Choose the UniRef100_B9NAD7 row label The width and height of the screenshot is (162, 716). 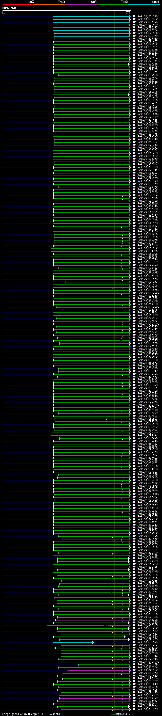145,42
